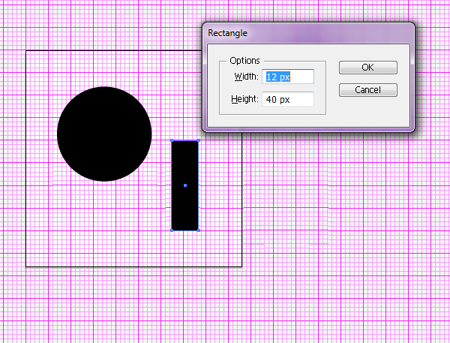
Task: Cancel the Rectangle dialog
Action: [x=368, y=90]
